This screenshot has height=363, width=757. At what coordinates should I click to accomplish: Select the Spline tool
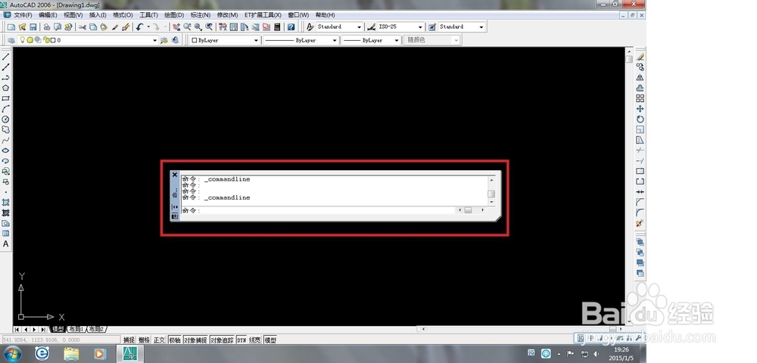tap(6, 140)
